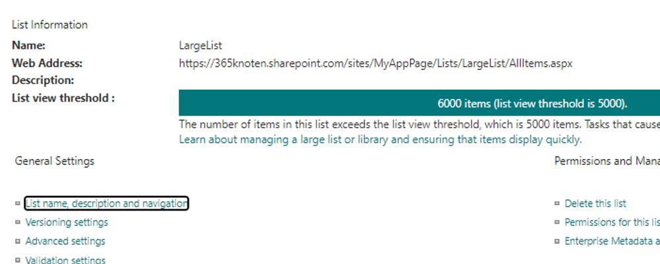Select Delete this list link

tap(595, 203)
